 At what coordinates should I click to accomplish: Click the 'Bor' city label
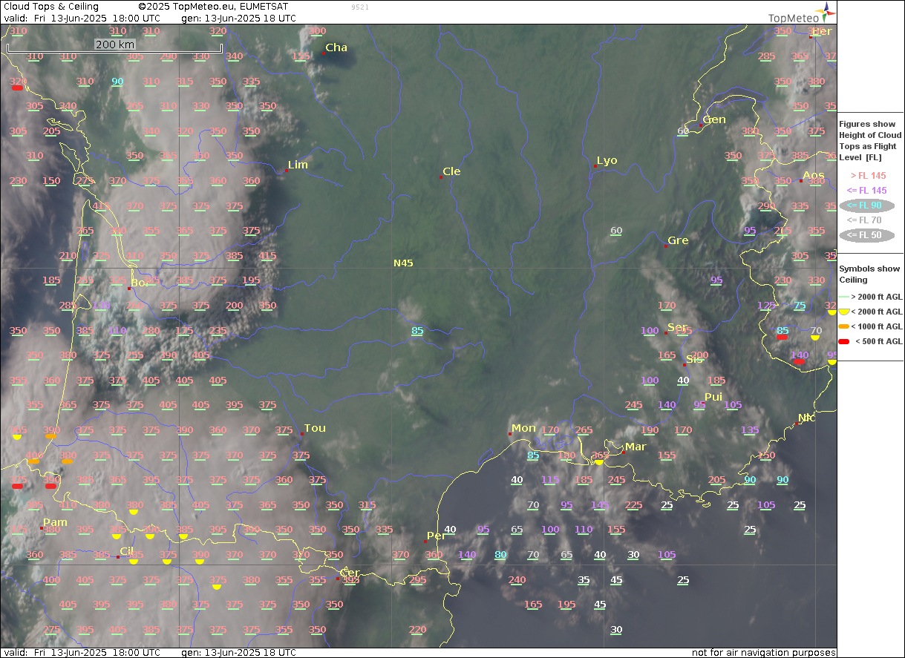pos(140,283)
